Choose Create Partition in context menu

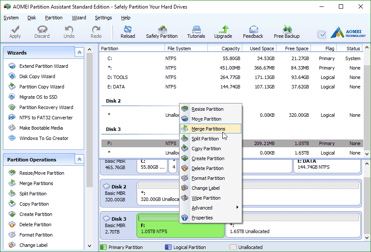[210, 158]
